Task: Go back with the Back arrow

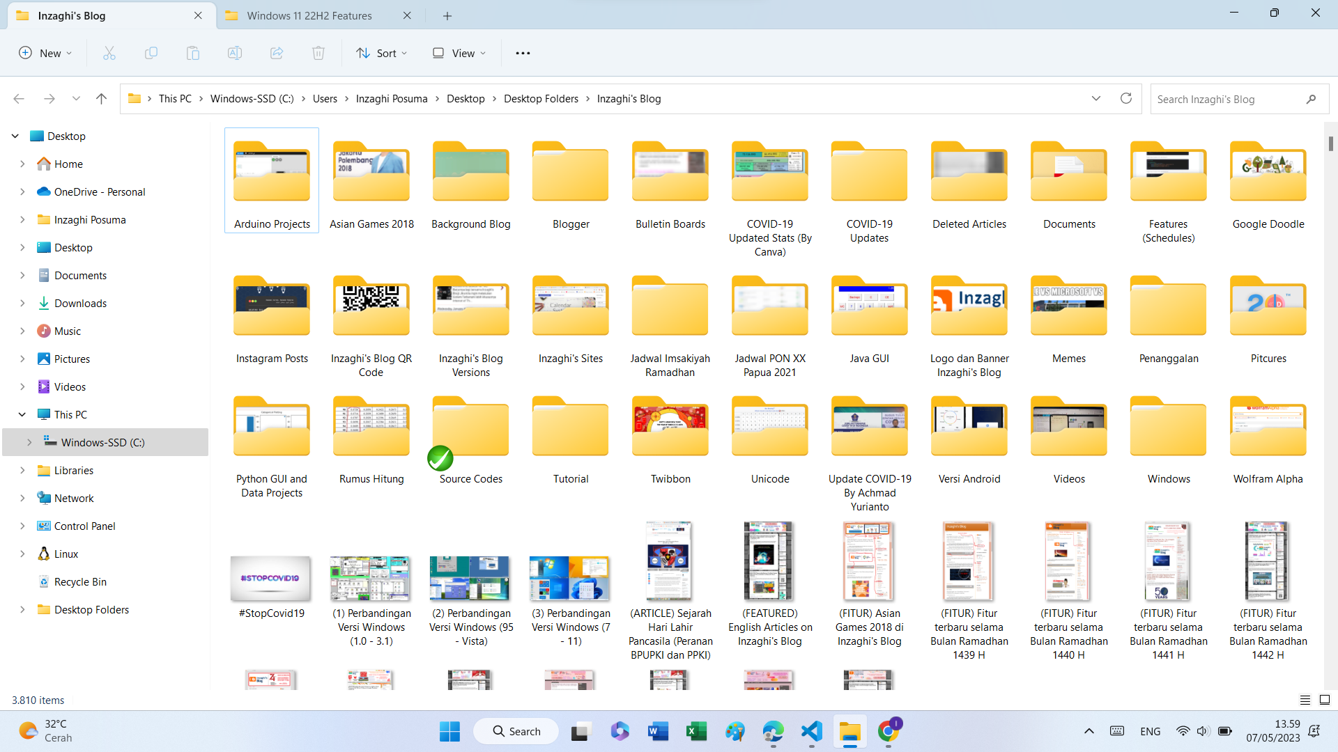Action: click(19, 99)
